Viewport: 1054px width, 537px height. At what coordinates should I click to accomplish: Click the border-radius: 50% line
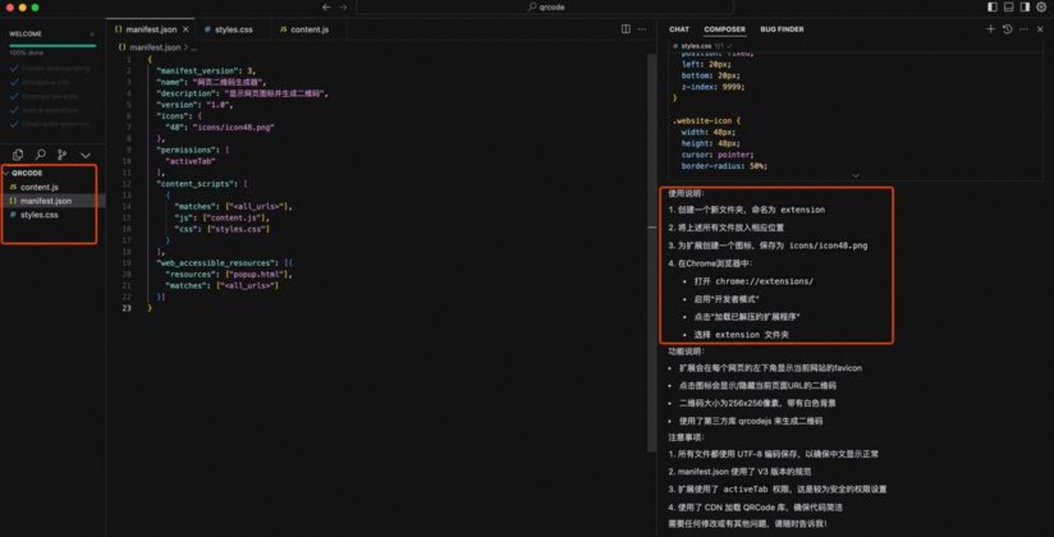pos(724,166)
